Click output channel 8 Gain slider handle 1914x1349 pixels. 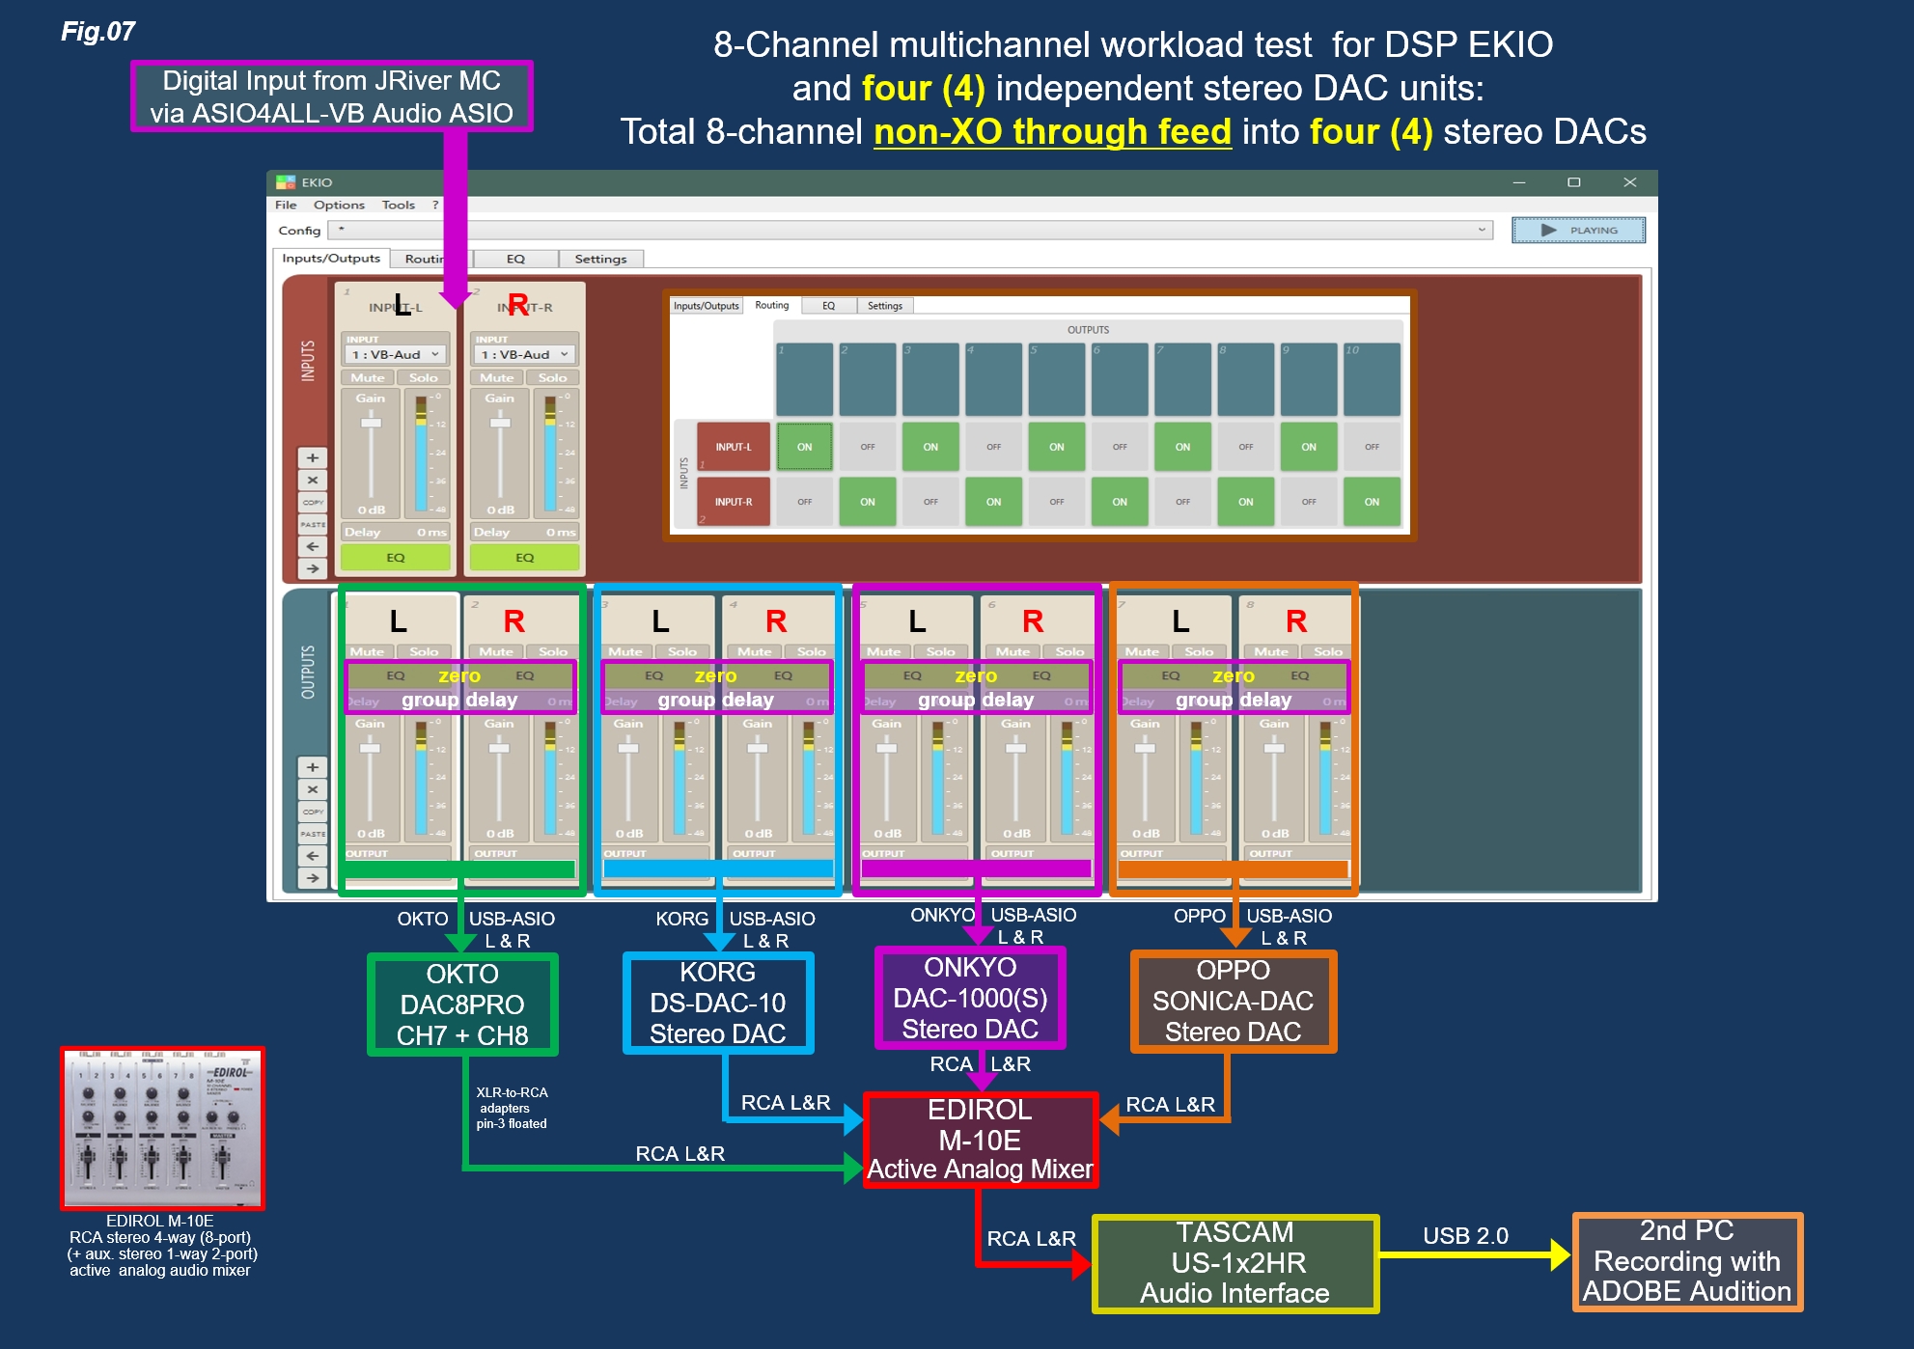pos(1274,748)
